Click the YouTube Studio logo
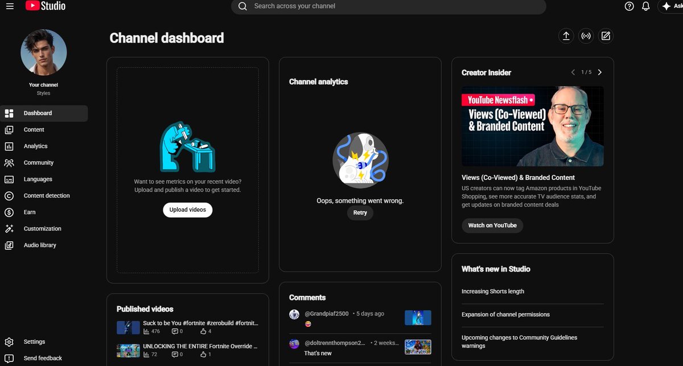 click(x=46, y=6)
